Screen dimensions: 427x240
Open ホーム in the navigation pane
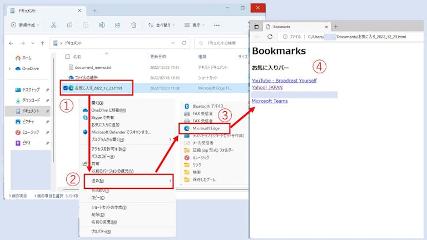click(x=23, y=58)
